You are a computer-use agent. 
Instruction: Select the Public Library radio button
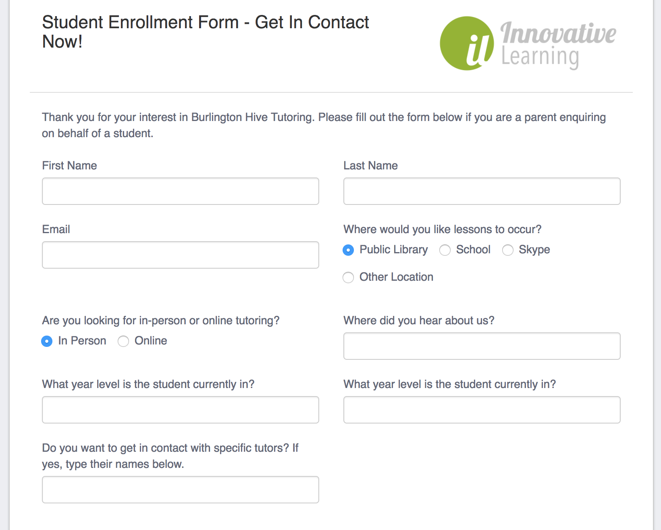tap(348, 250)
